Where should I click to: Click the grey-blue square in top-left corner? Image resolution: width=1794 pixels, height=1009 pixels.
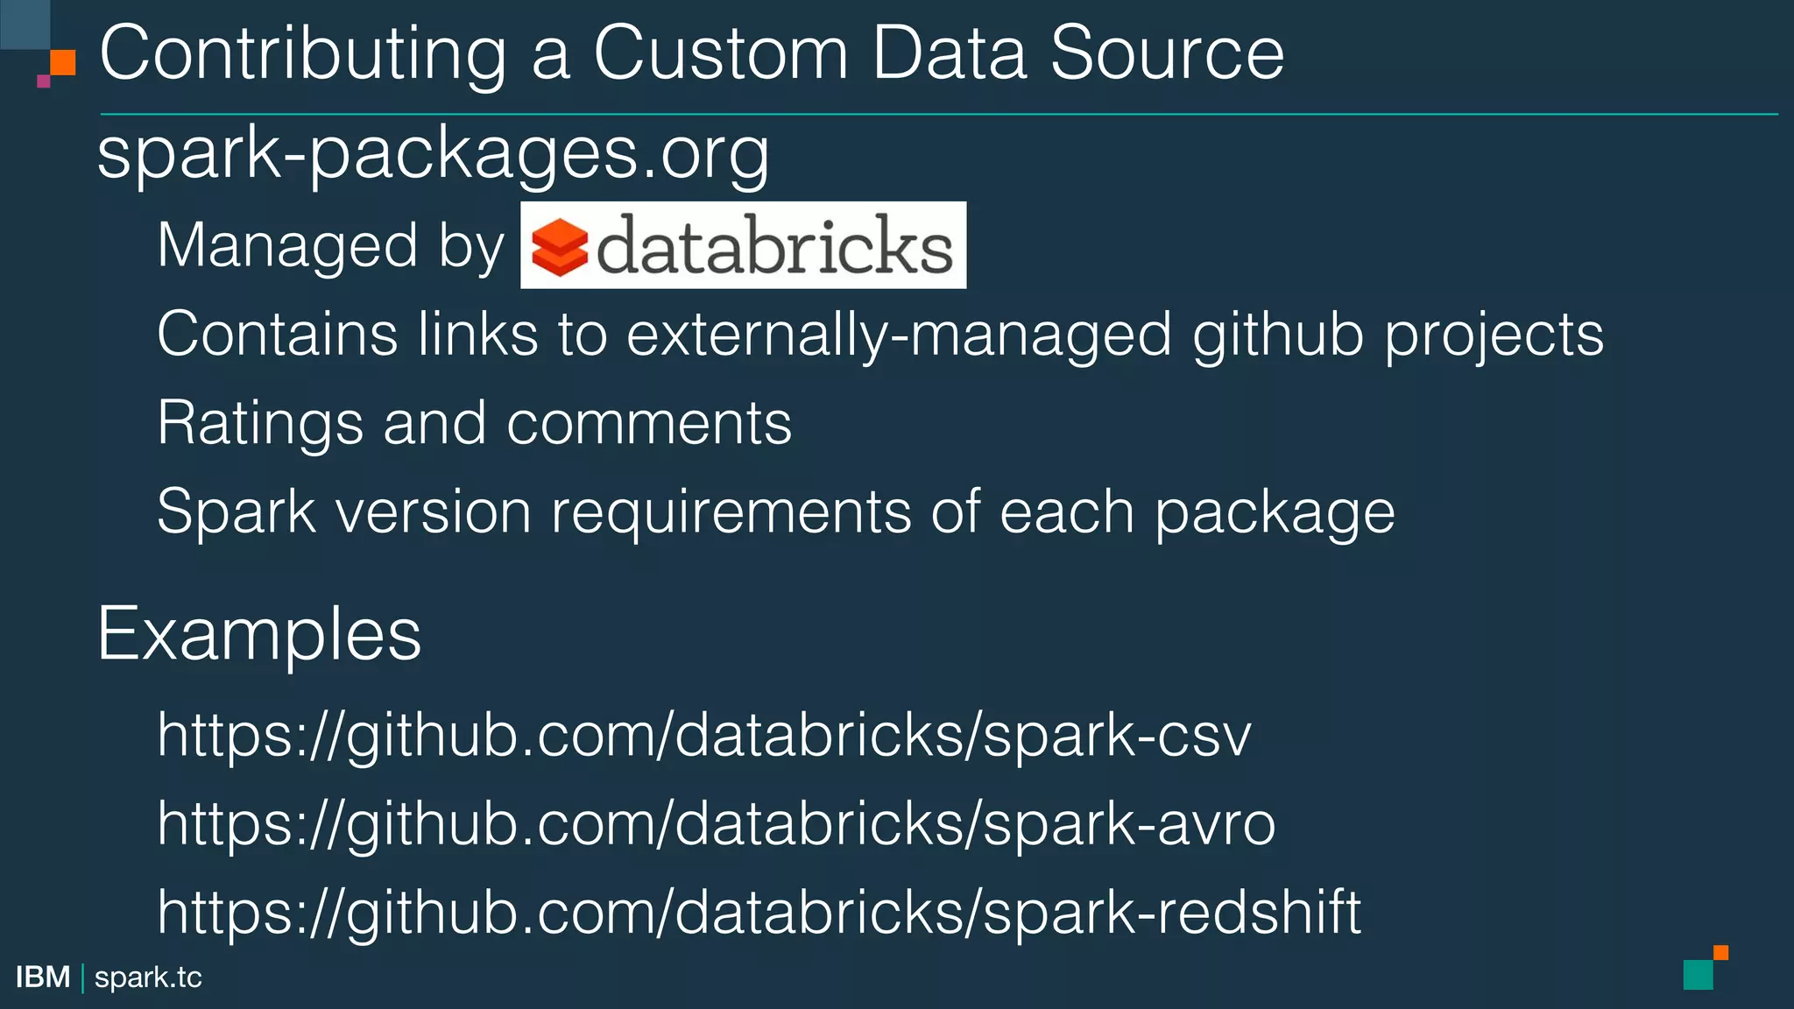[25, 24]
